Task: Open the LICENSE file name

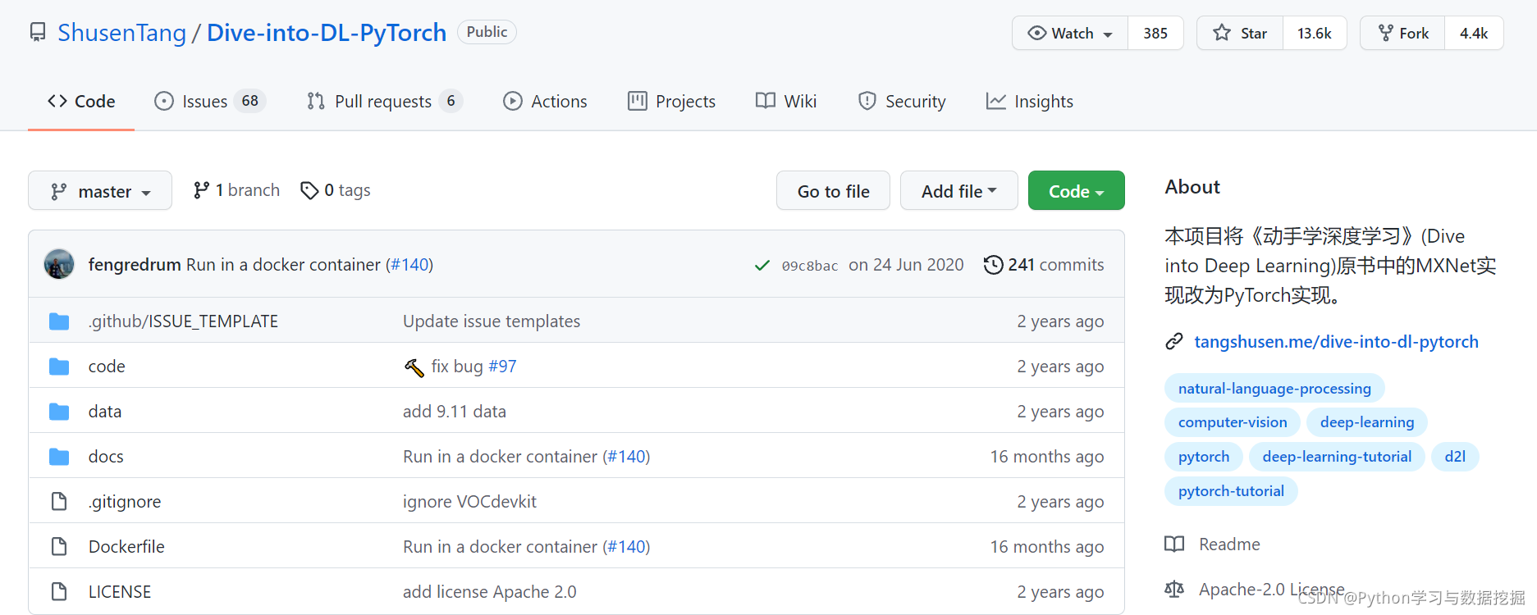Action: 120,592
